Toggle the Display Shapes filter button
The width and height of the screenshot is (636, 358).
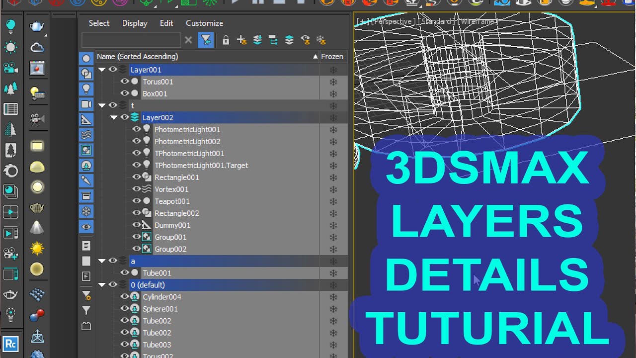pos(86,74)
